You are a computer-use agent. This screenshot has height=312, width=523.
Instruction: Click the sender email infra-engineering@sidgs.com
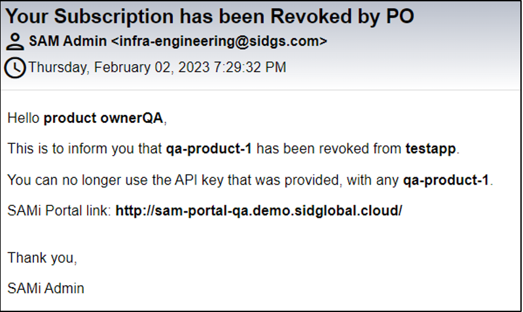tap(219, 41)
